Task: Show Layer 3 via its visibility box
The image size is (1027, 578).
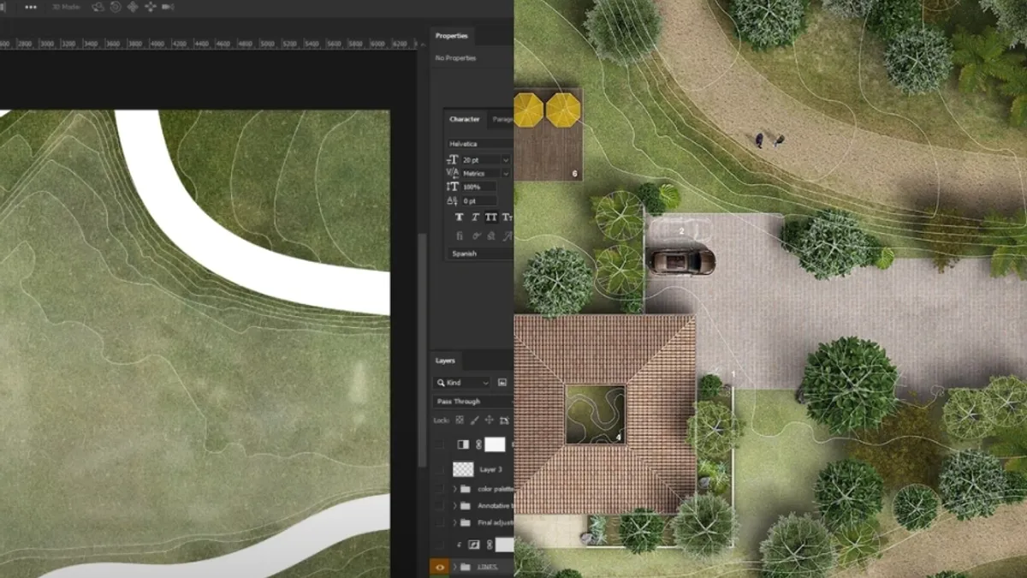Action: coord(438,469)
